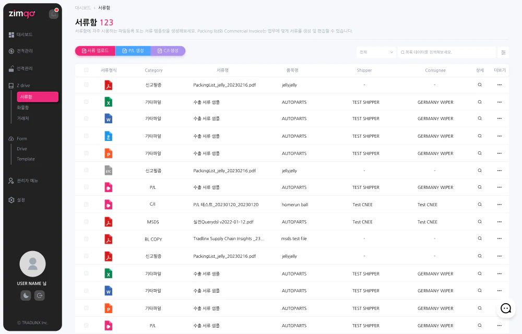Click the P/L 생성 button
Screen dimensions: 522x334
click(x=133, y=51)
